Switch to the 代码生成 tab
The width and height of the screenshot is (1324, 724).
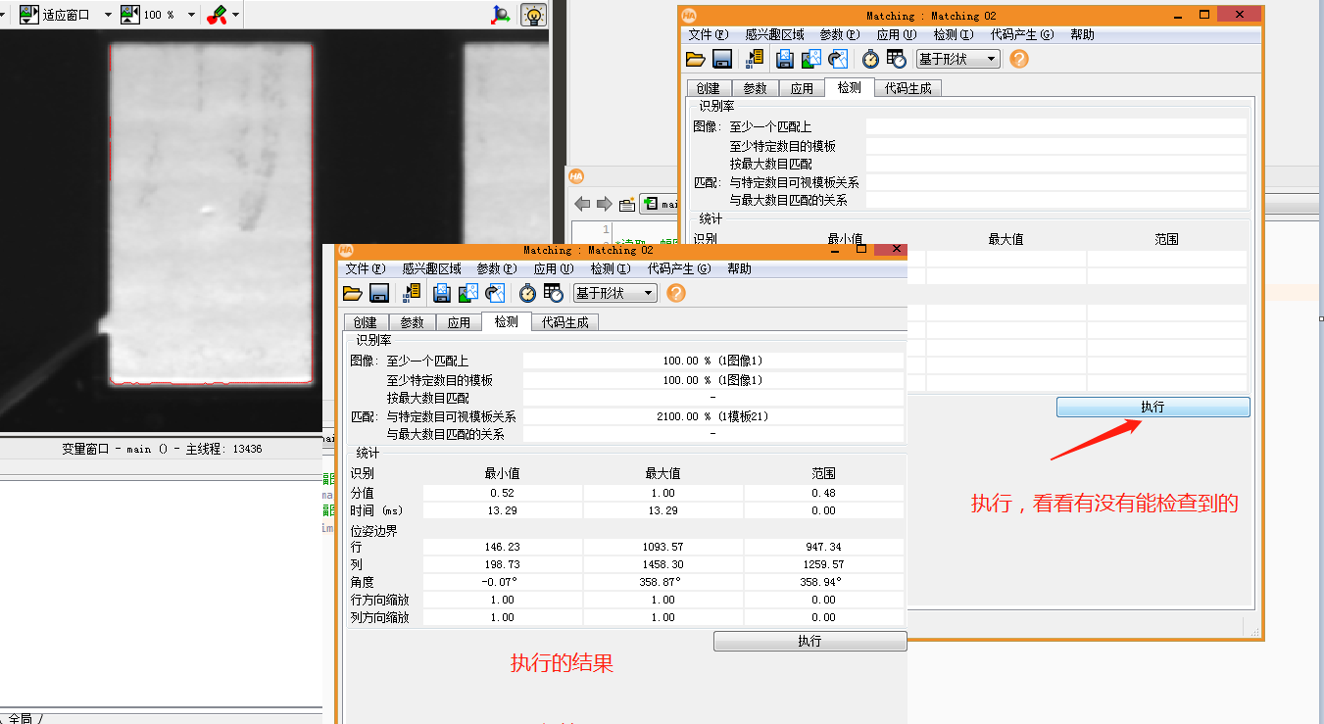565,321
